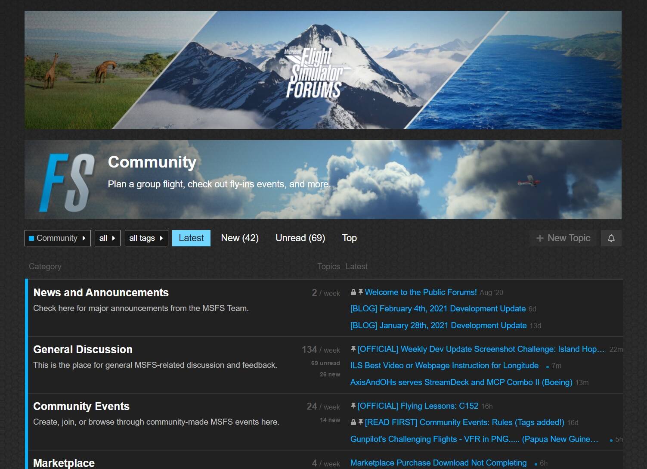Open the News and Announcements category
This screenshot has height=469, width=647.
click(x=101, y=293)
